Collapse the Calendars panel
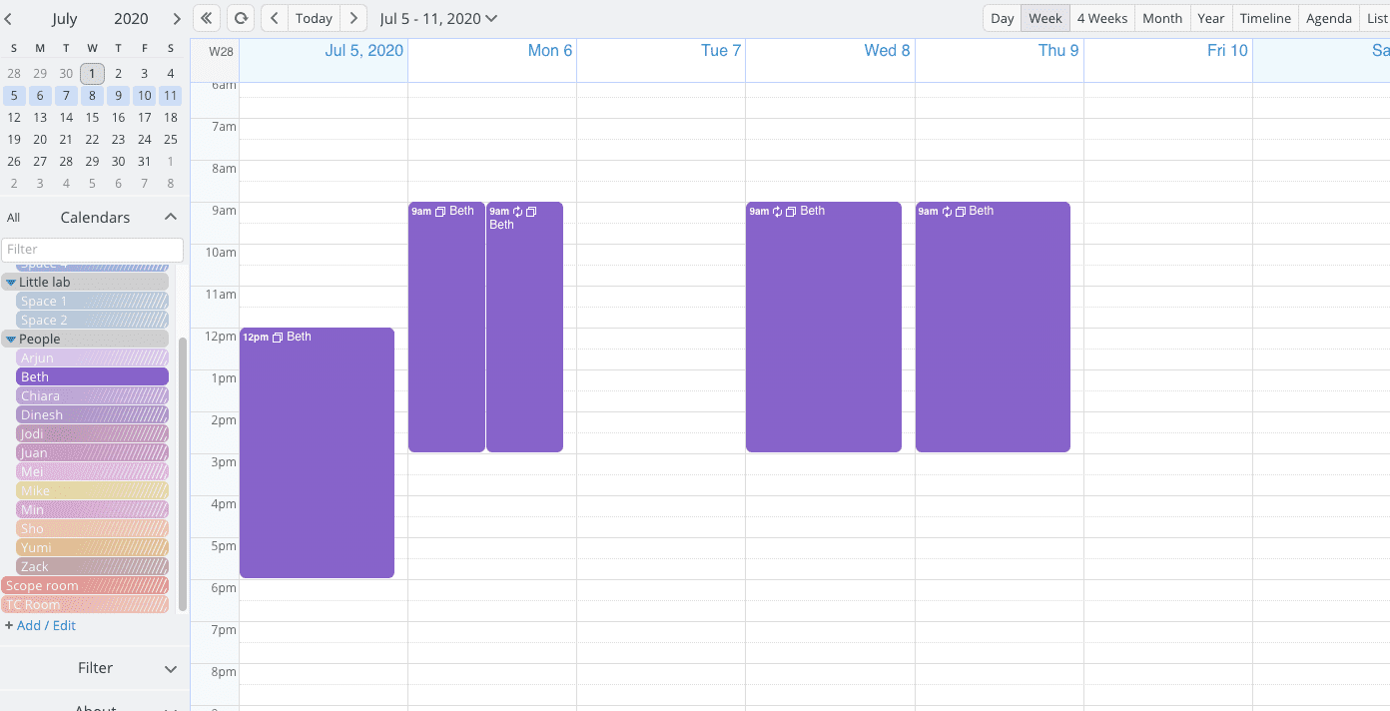This screenshot has height=711, width=1390. [171, 217]
